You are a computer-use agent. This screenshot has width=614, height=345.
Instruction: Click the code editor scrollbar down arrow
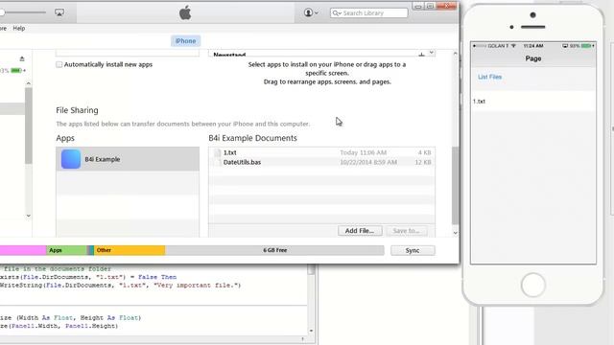pos(311,331)
